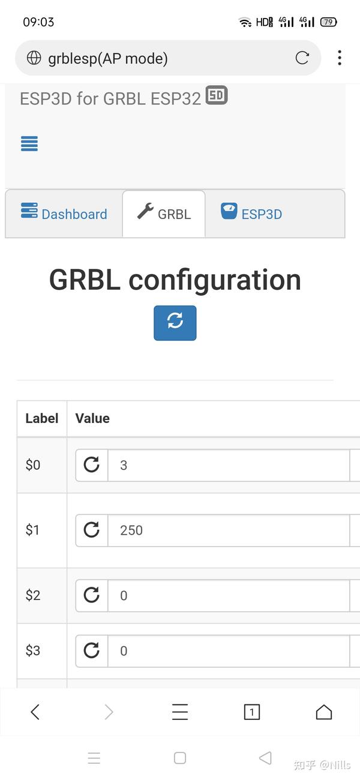Select the GRBL tab

tap(164, 214)
